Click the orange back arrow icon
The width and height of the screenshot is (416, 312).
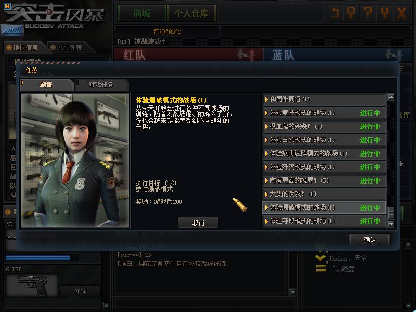click(335, 12)
